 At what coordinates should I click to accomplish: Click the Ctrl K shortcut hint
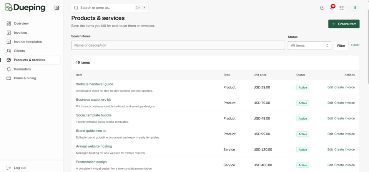click(x=141, y=8)
